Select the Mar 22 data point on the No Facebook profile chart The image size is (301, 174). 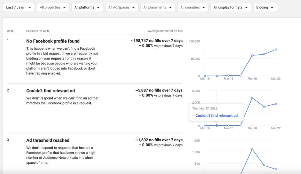[276, 49]
